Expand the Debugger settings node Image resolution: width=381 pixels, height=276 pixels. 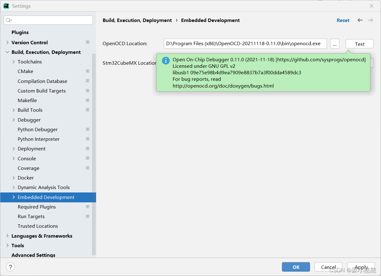14,120
